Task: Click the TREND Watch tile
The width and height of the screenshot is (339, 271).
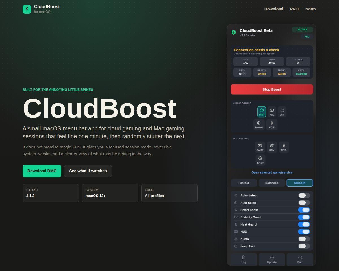Action: pyautogui.click(x=282, y=72)
